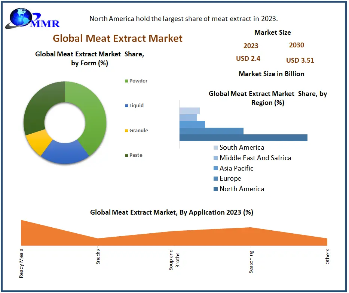Click the Seasoning axis label
Viewport: 349px width, 293px height.
[x=251, y=262]
